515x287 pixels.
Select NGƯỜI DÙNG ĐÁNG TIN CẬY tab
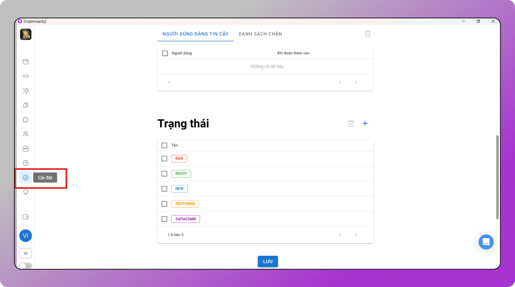[195, 34]
